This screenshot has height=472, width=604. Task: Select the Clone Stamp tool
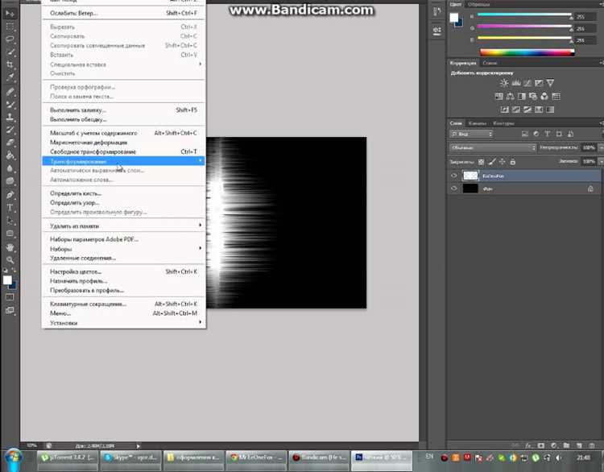coord(10,117)
